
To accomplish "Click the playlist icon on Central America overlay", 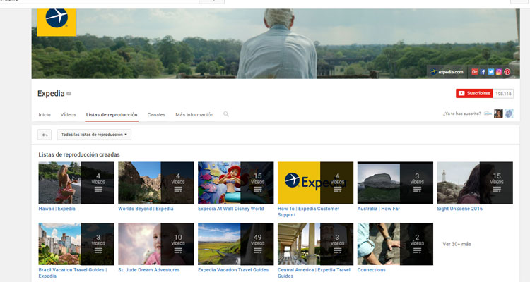I will 337,250.
